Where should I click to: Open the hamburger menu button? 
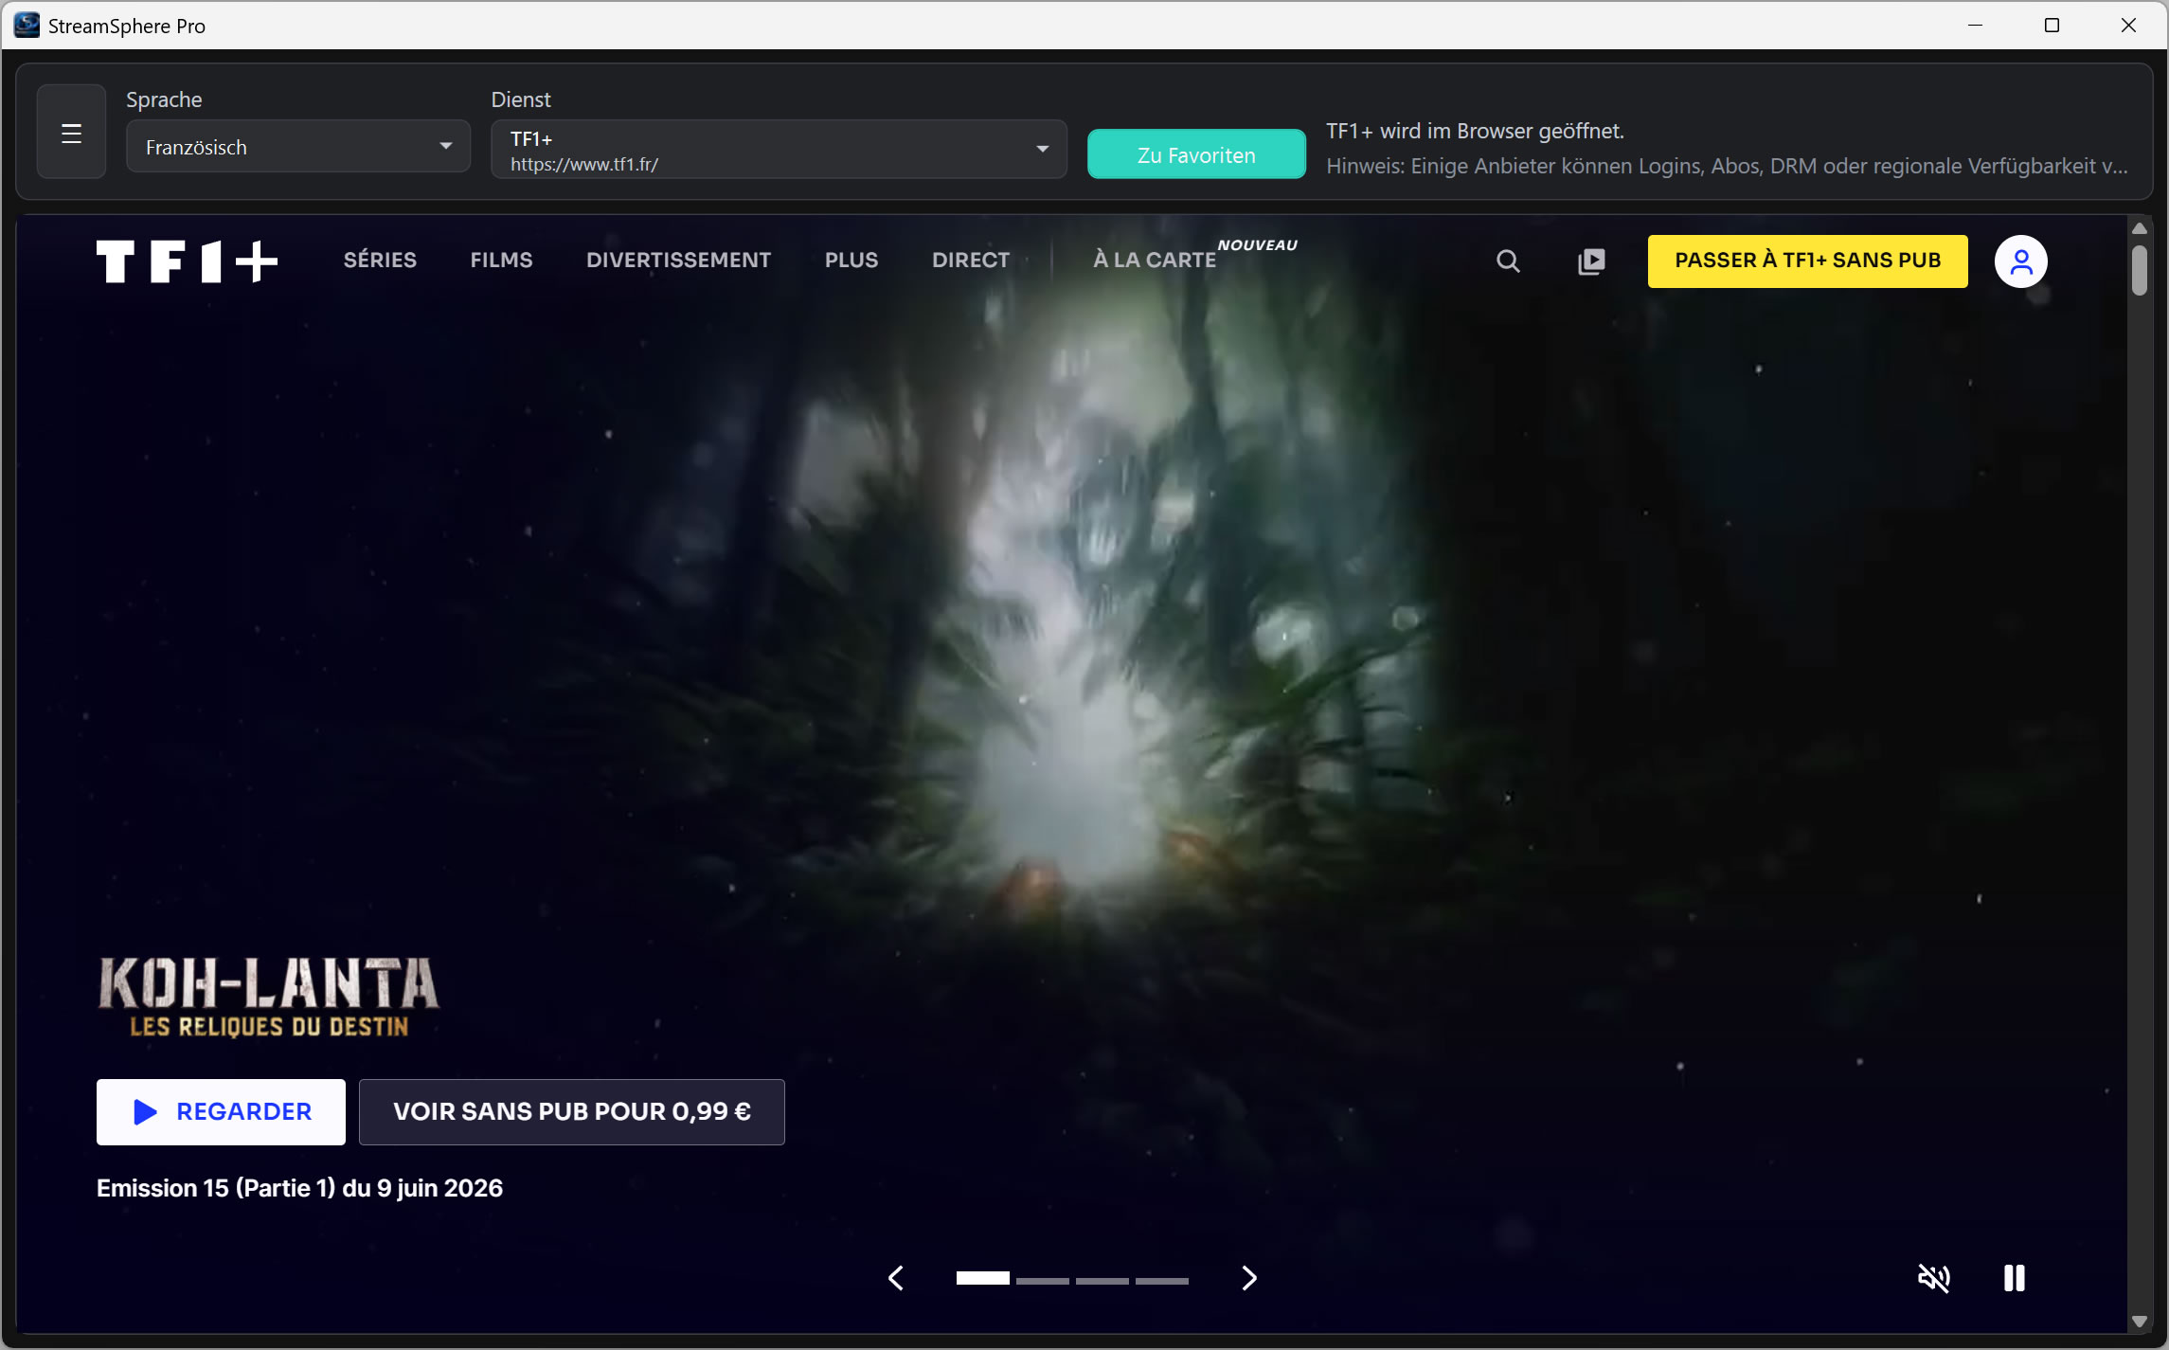coord(71,132)
